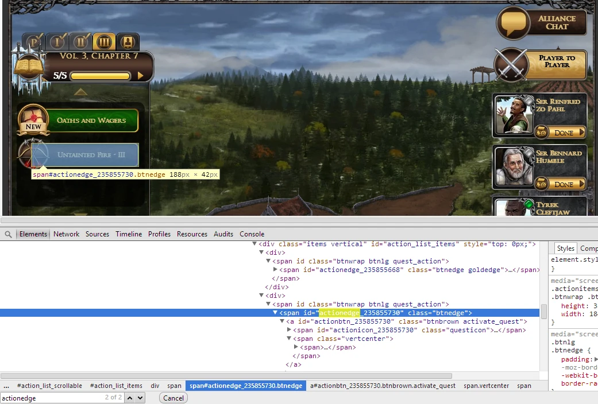The height and width of the screenshot is (404, 598).
Task: Click the Ser Bennard Humble portrait
Action: (513, 167)
